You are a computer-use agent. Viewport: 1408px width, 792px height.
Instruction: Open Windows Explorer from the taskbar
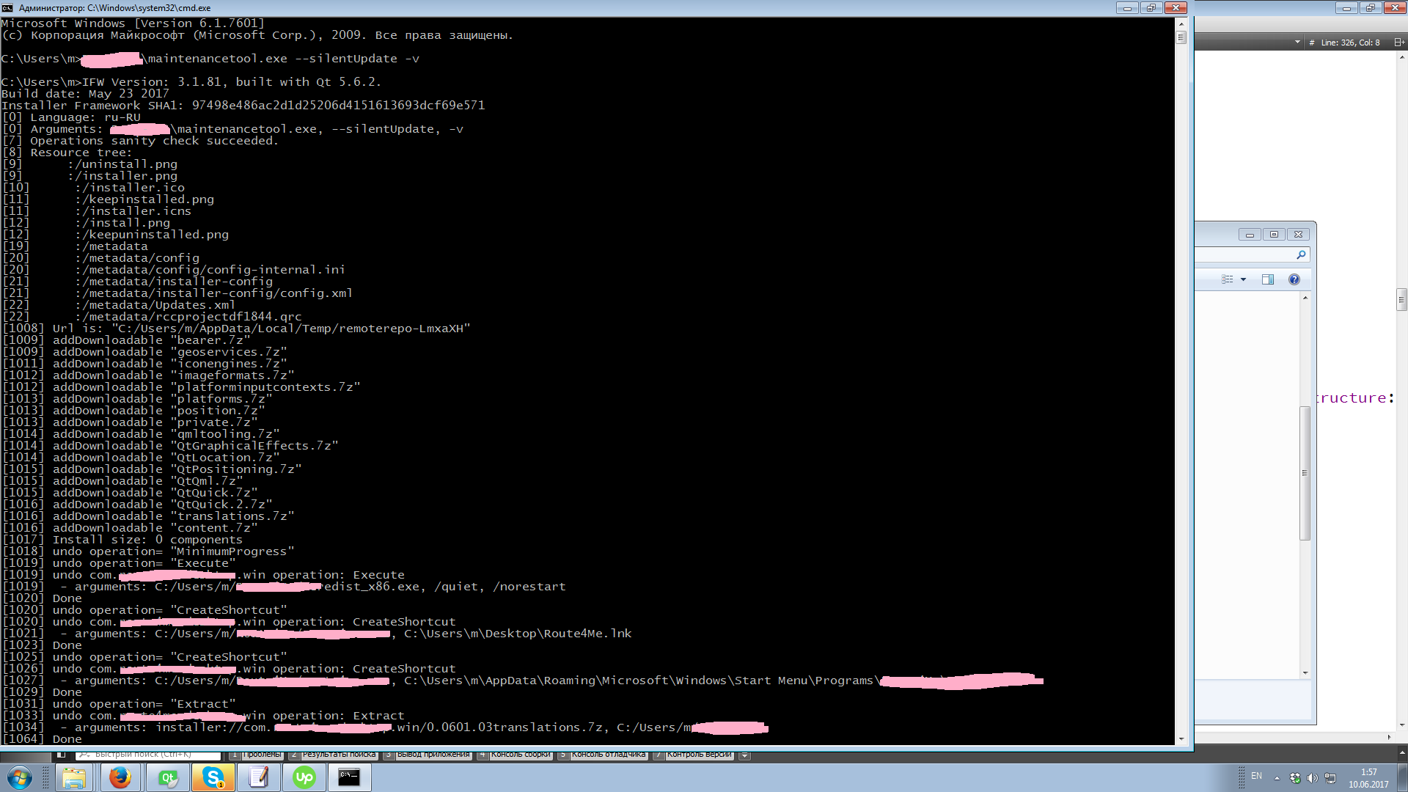click(73, 777)
